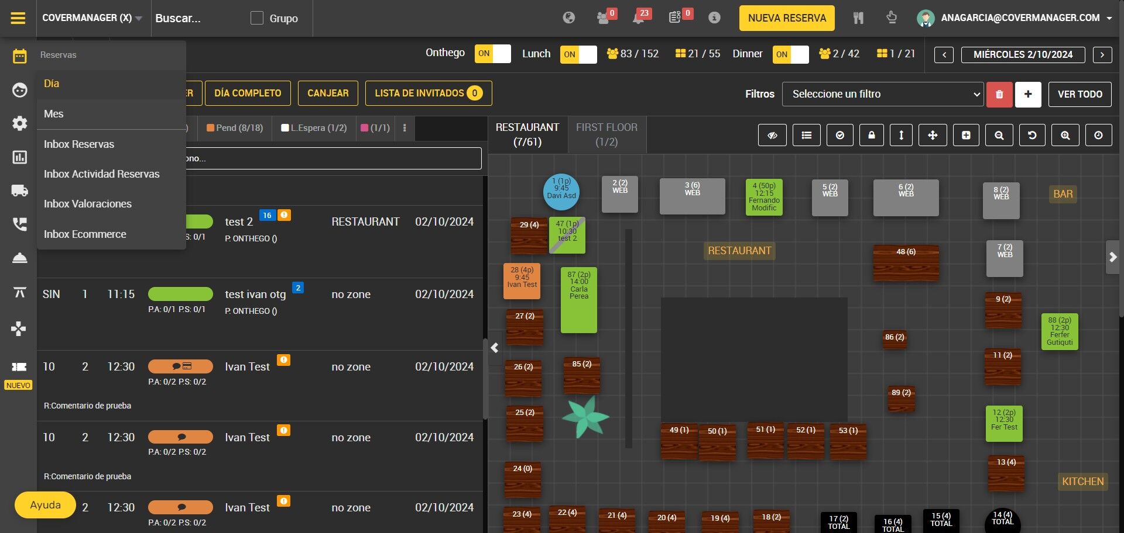The width and height of the screenshot is (1124, 533).
Task: Open the settings gear in sidebar
Action: tap(19, 123)
